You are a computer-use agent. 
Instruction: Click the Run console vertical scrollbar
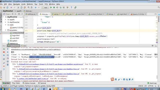pyautogui.click(x=157, y=77)
